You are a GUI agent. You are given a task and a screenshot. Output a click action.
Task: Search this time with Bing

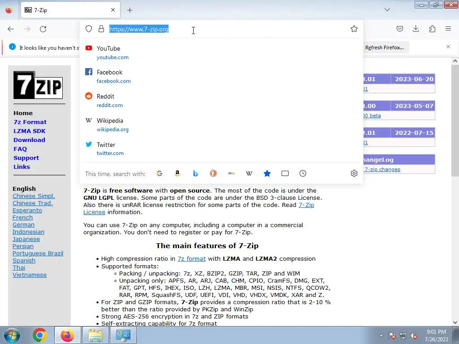pos(195,173)
